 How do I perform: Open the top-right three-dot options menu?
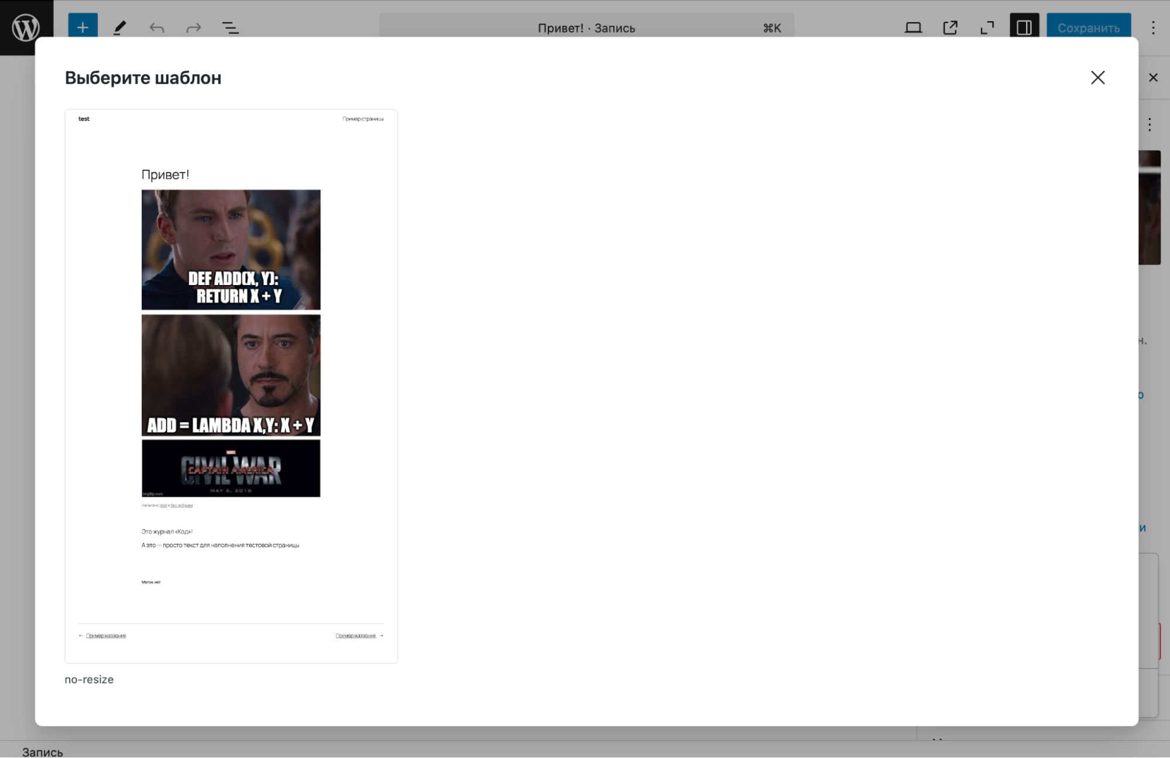[x=1153, y=27]
